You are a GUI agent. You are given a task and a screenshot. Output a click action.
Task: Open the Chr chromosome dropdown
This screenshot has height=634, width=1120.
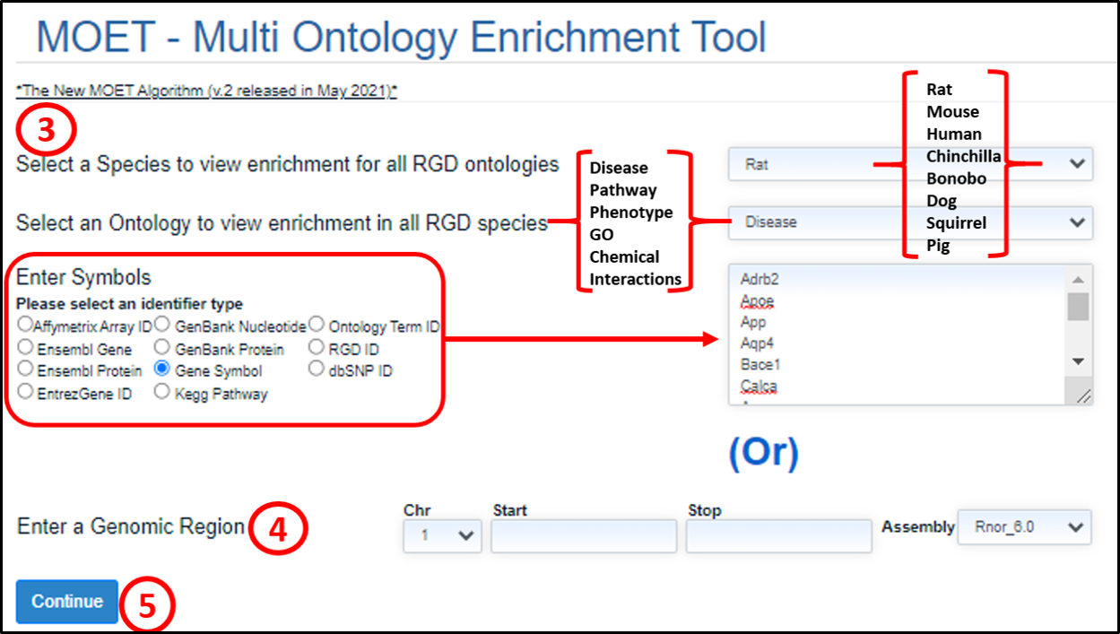point(442,535)
